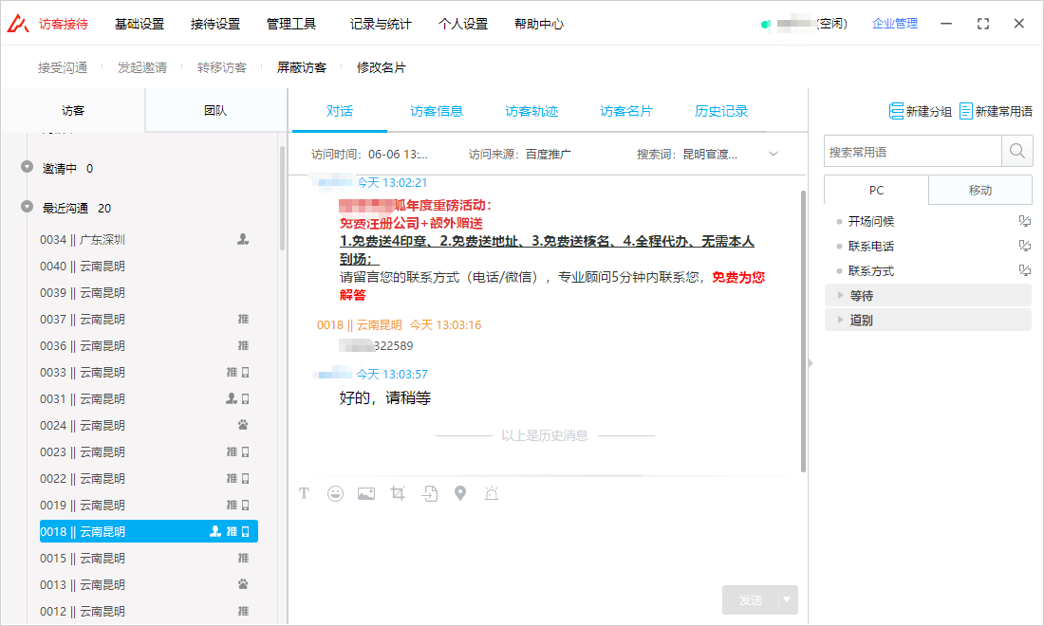Click the search magnifier for 常用语
Viewport: 1044px width, 626px height.
coord(1016,152)
